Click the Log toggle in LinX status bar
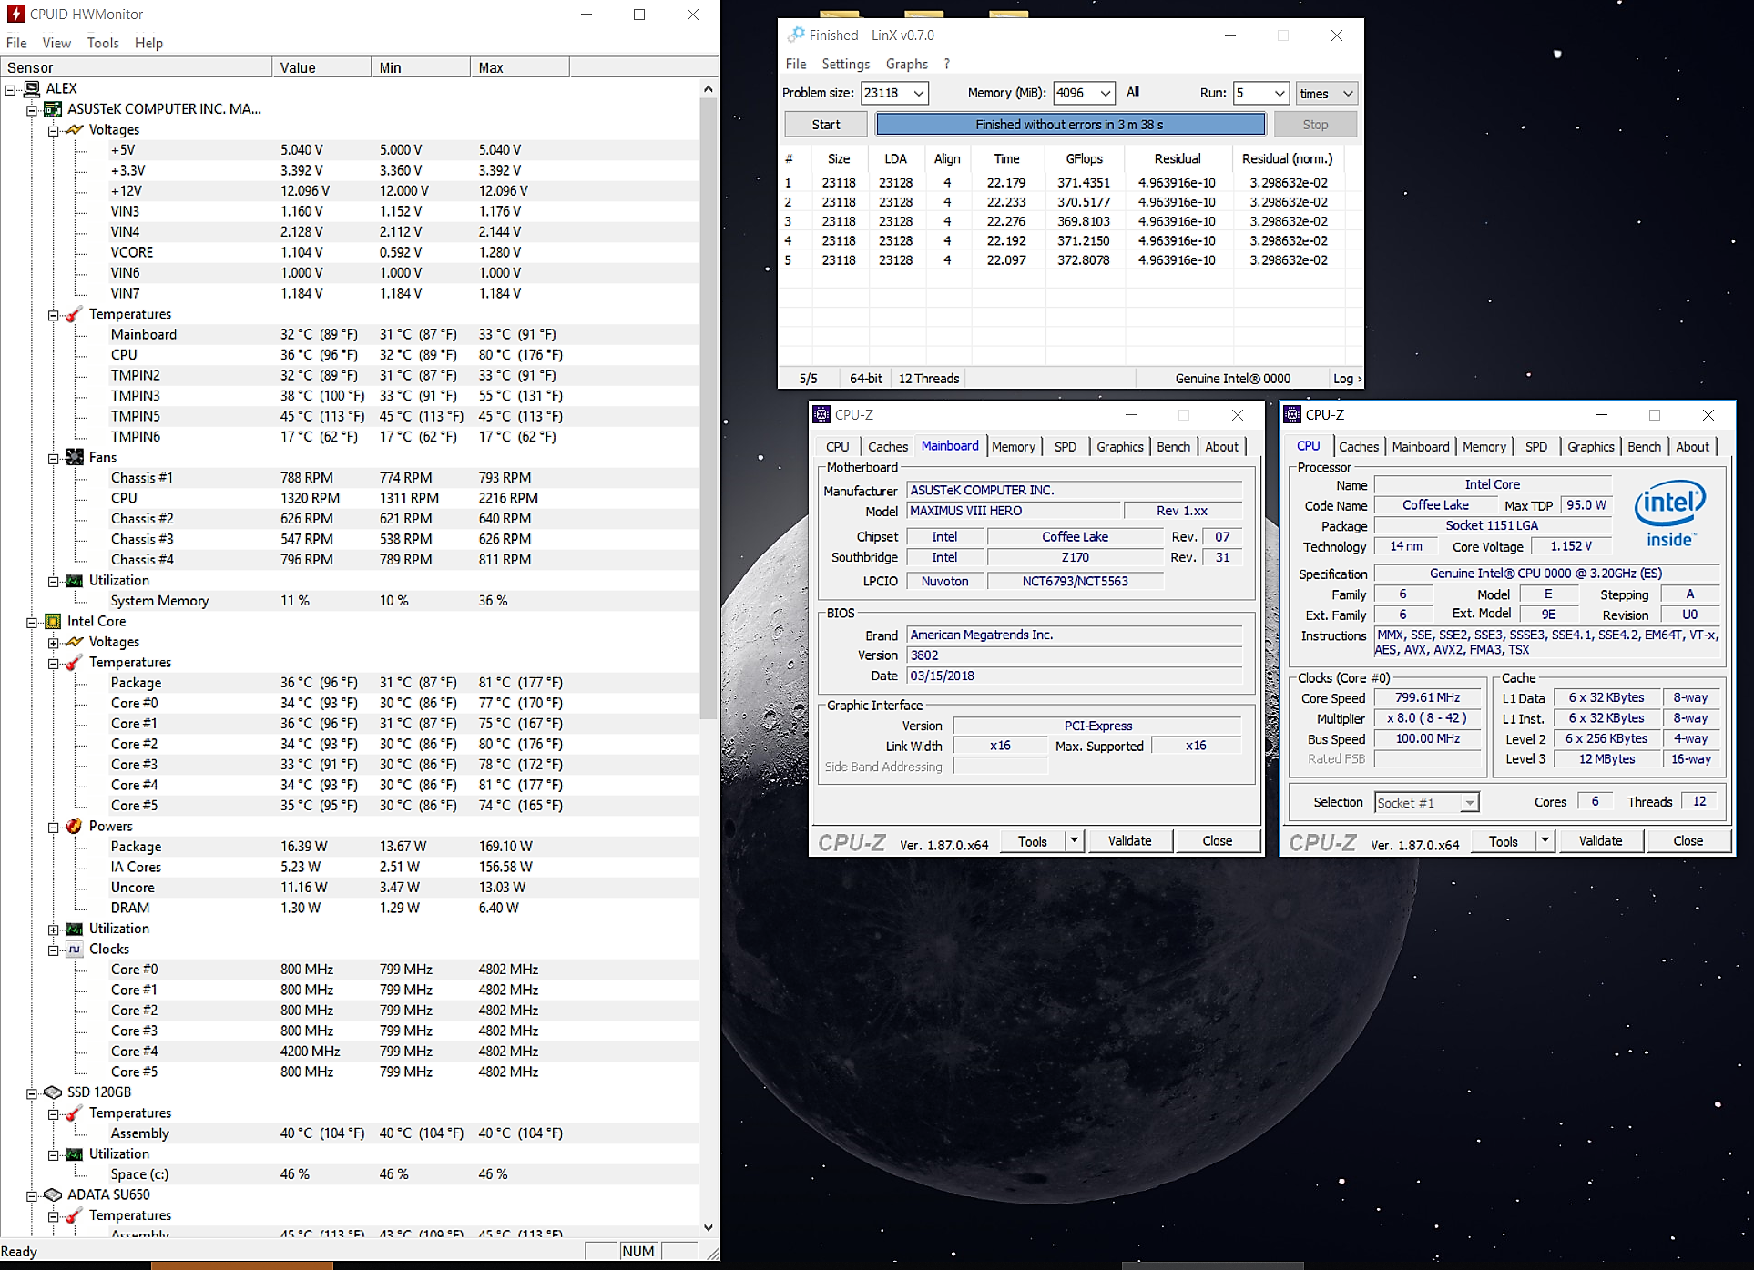 click(x=1346, y=379)
